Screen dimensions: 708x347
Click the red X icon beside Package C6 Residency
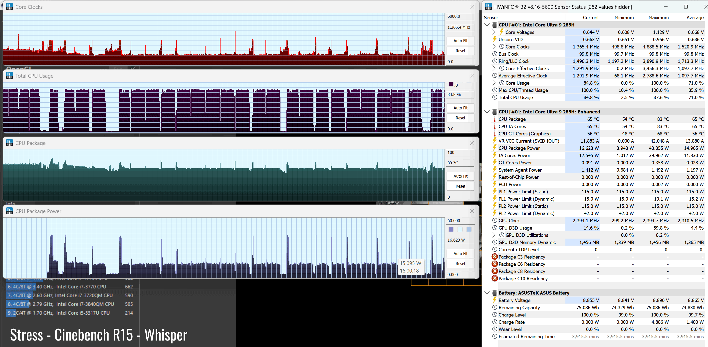tap(494, 264)
